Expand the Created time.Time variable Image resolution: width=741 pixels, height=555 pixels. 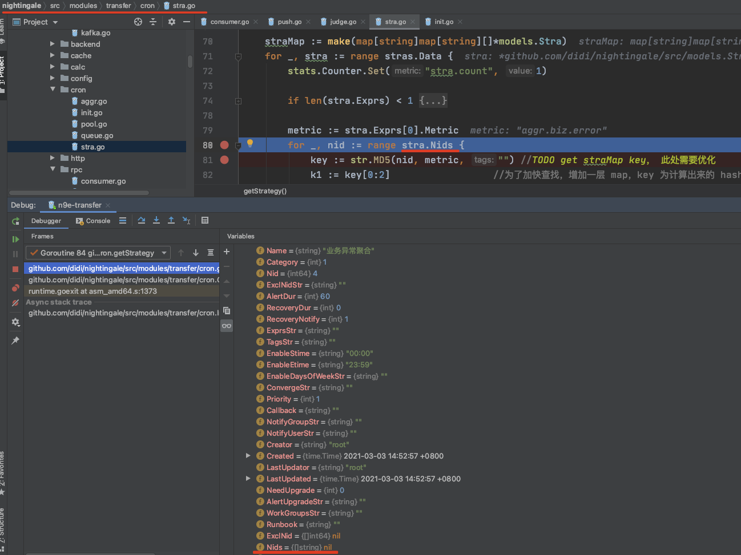(x=248, y=456)
